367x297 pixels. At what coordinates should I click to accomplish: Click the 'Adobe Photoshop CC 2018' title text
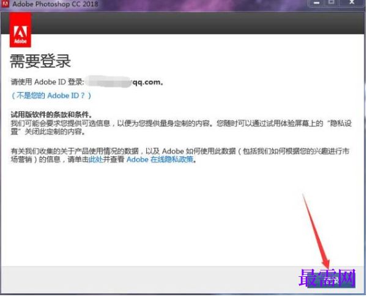55,4
